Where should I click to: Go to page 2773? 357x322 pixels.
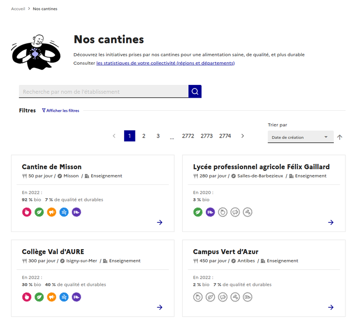click(206, 136)
